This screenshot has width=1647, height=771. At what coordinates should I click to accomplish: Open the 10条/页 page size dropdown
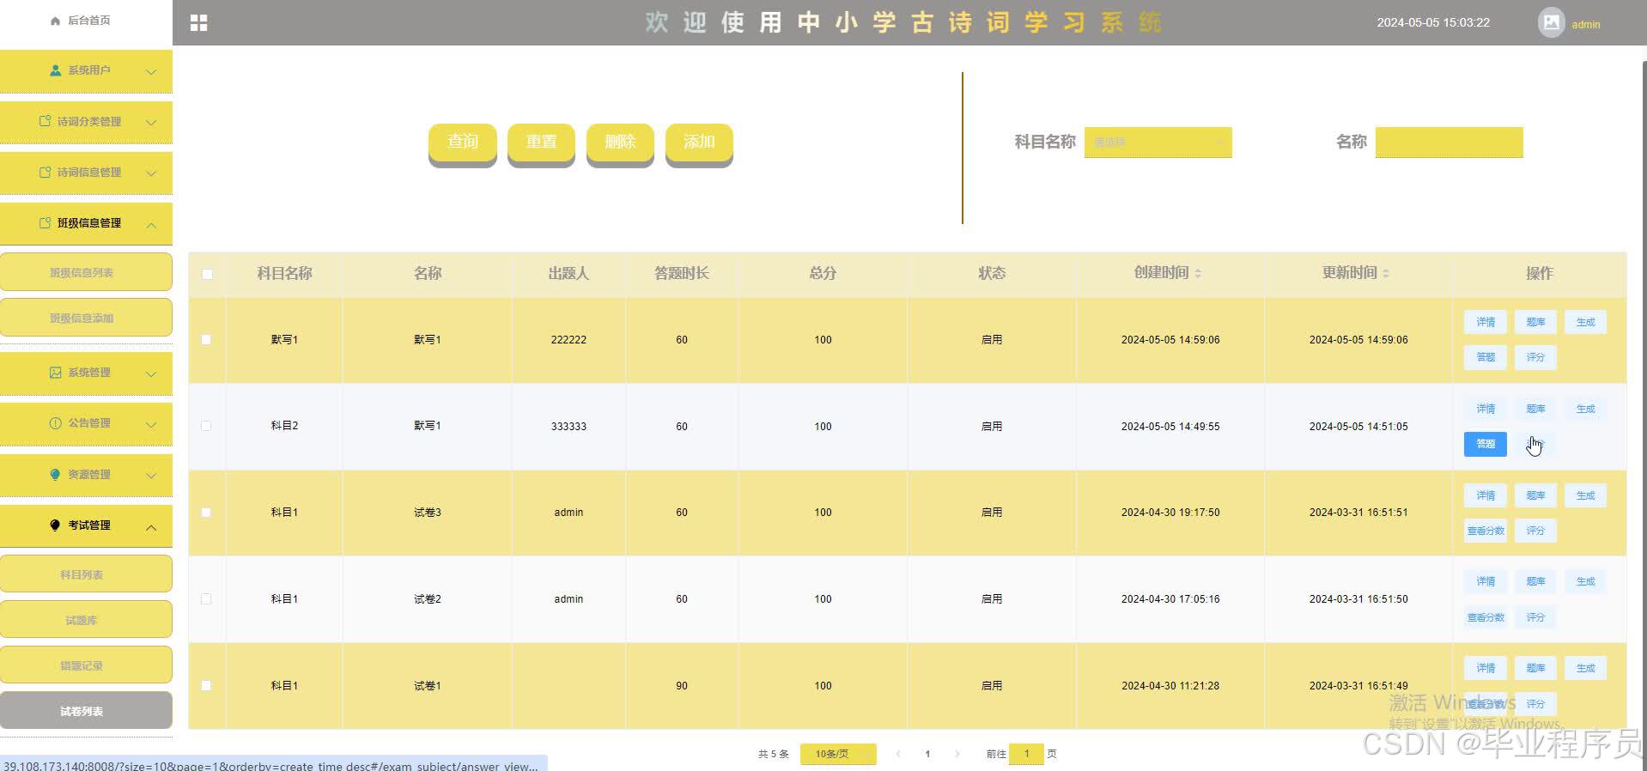838,754
